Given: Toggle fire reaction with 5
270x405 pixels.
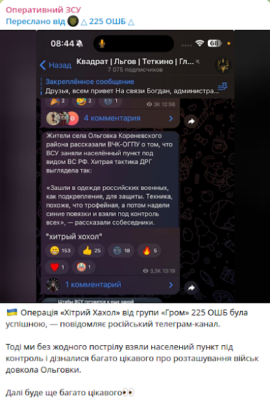Looking at the screenshot, I should (150, 251).
